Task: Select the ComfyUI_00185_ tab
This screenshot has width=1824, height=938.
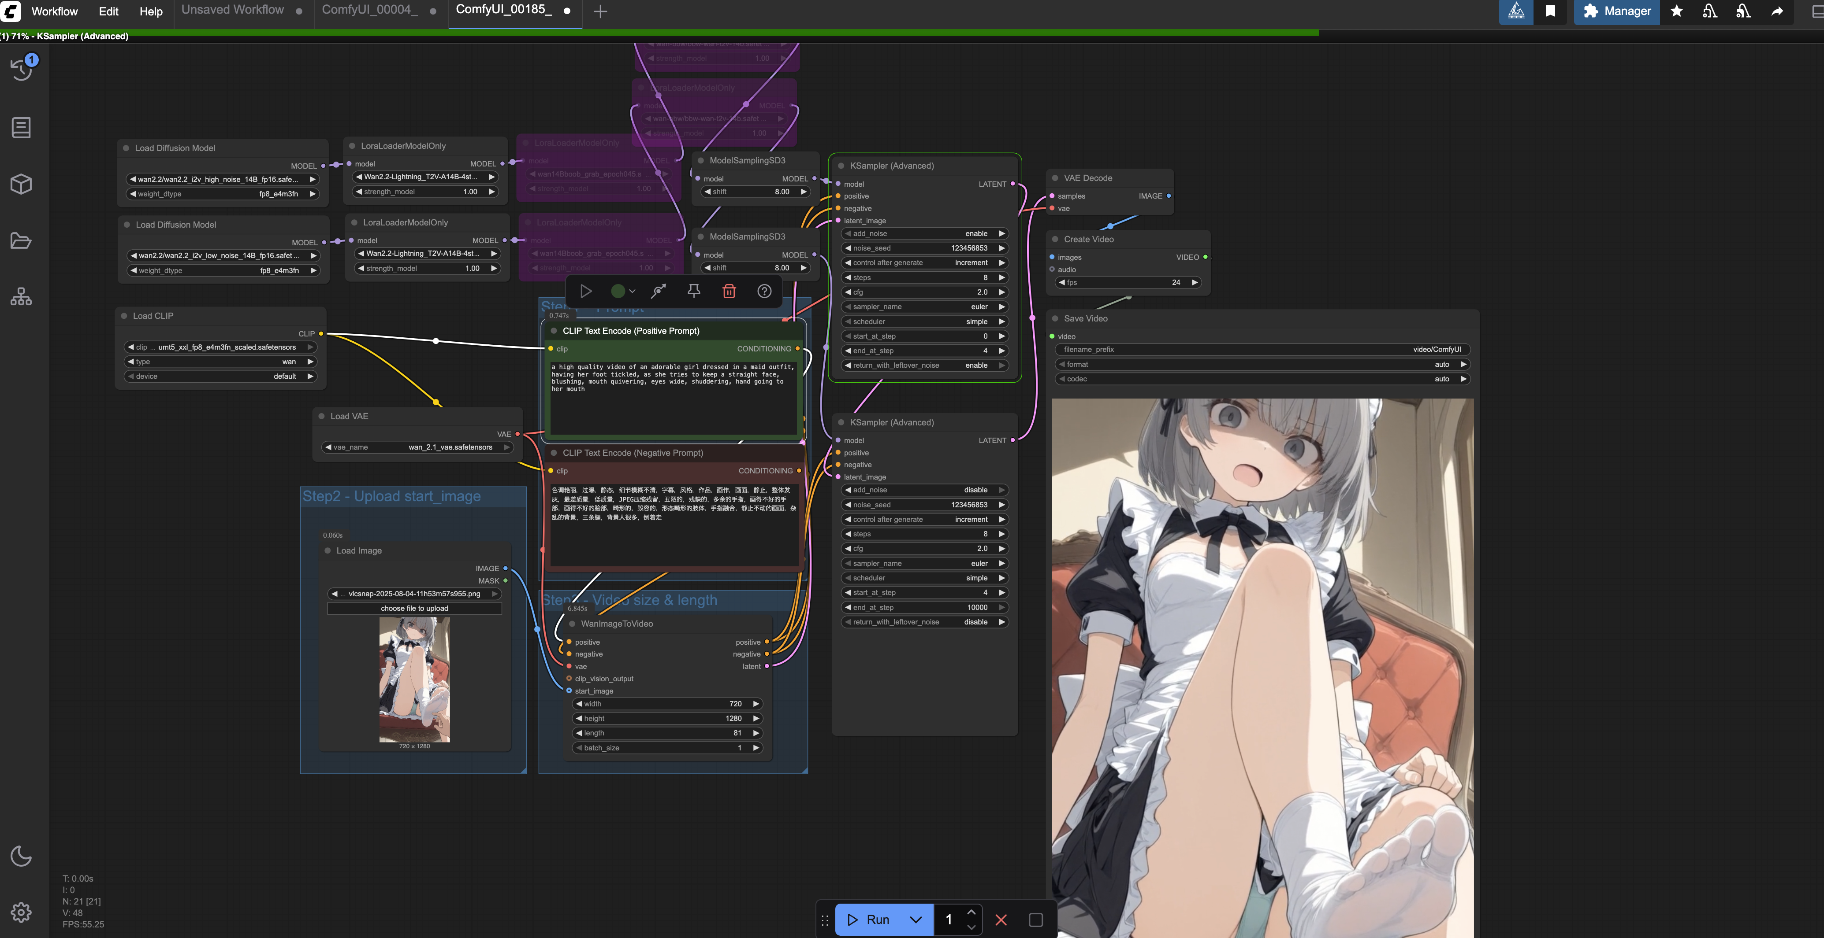Action: (503, 10)
